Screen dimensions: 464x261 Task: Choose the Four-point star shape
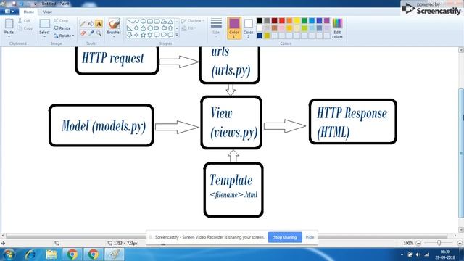tap(136, 35)
